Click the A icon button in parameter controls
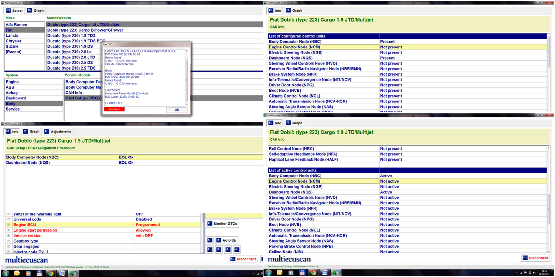The image size is (555, 277). tap(228, 249)
